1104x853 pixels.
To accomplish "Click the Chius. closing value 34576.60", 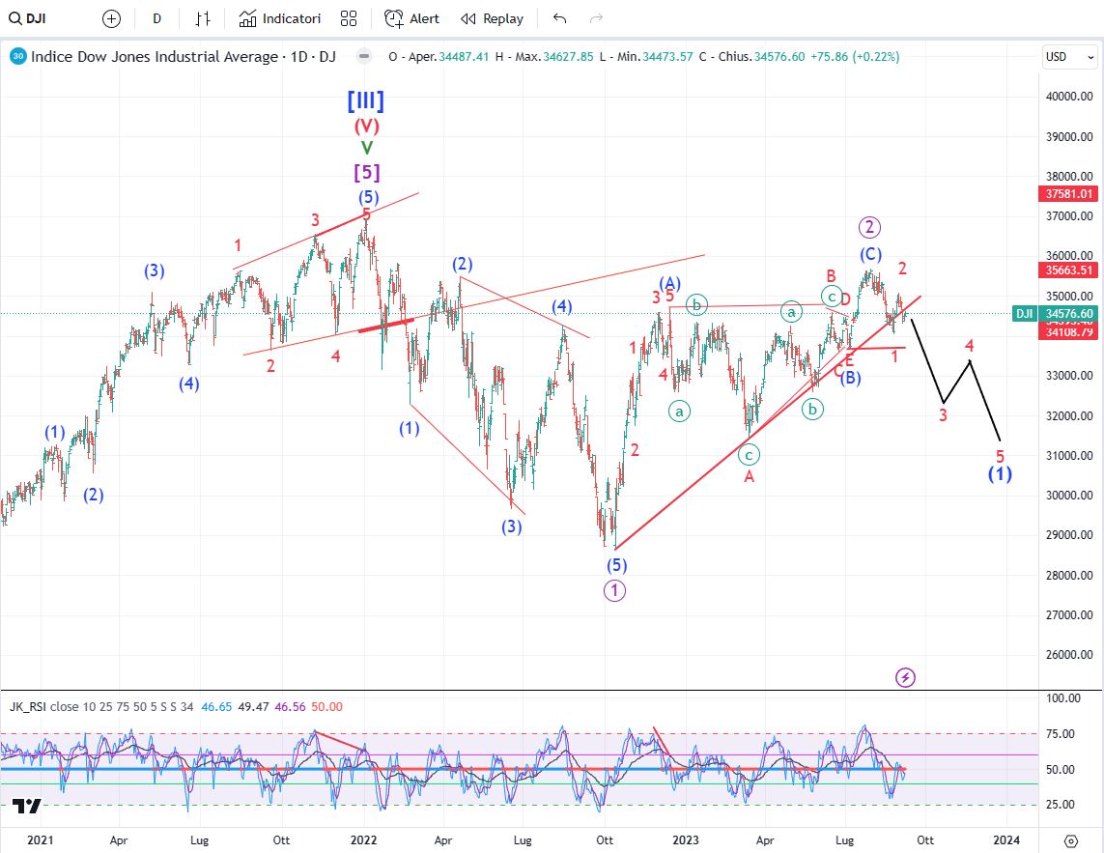I will coord(779,56).
